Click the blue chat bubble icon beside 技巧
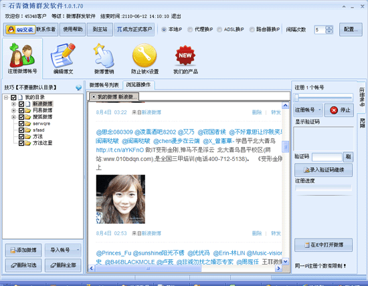Image resolution: width=368 pixels, height=286 pixels. coord(79,88)
